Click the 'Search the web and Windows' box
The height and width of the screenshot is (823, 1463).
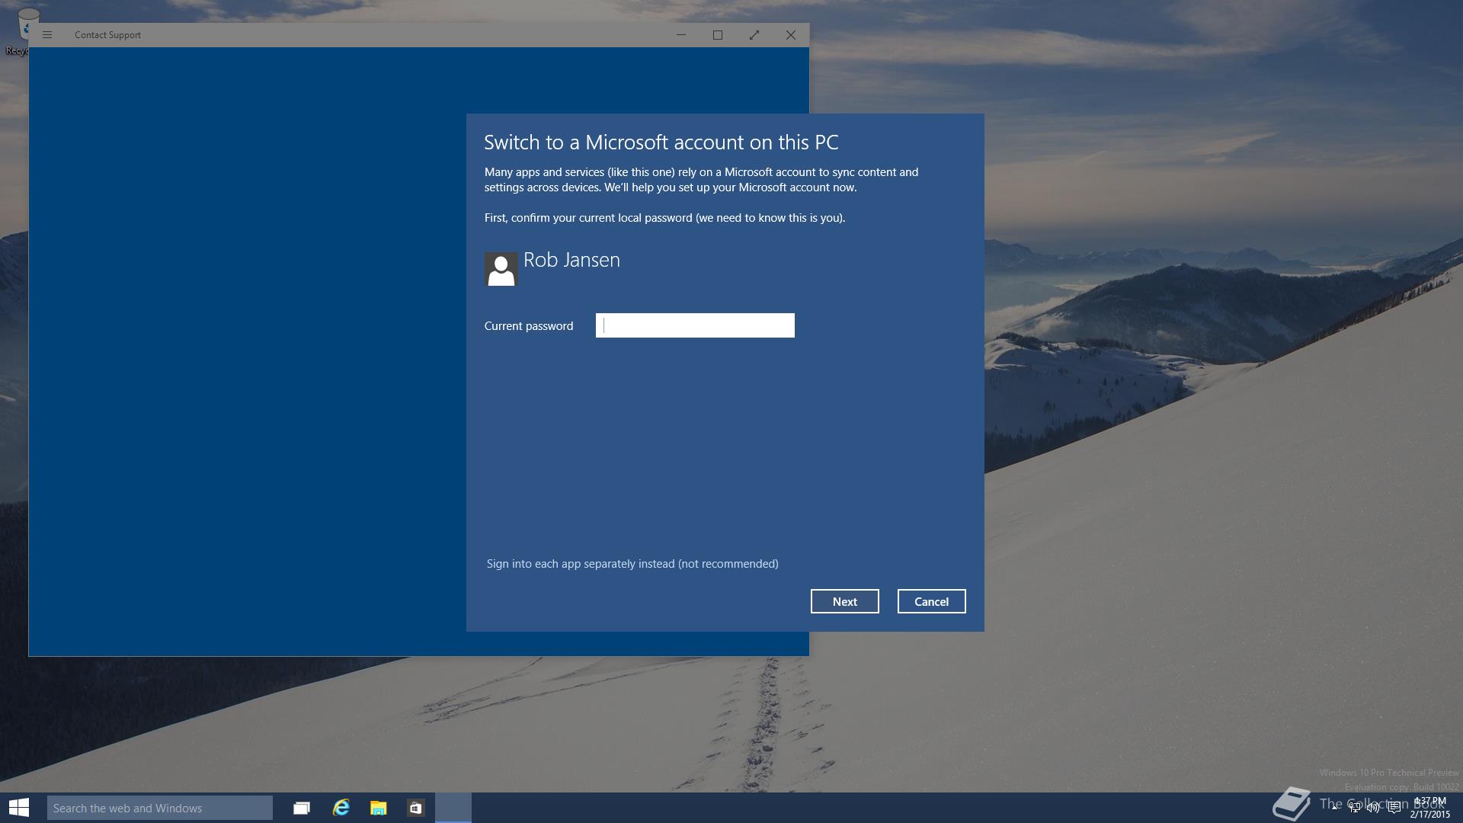pos(160,808)
